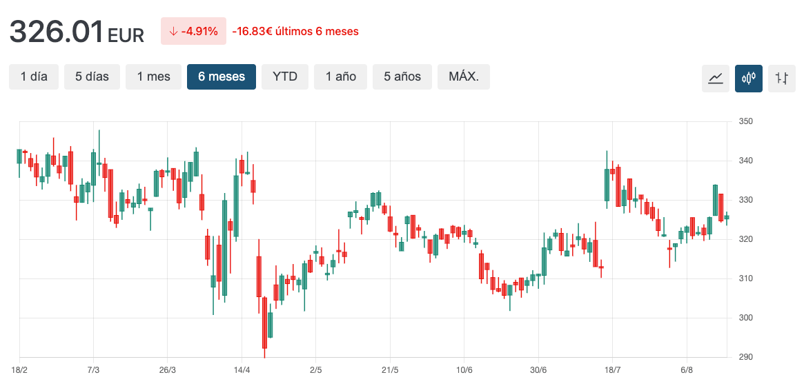Click the 18/7 date axis marker
Screen dimensions: 804x386
pos(612,370)
